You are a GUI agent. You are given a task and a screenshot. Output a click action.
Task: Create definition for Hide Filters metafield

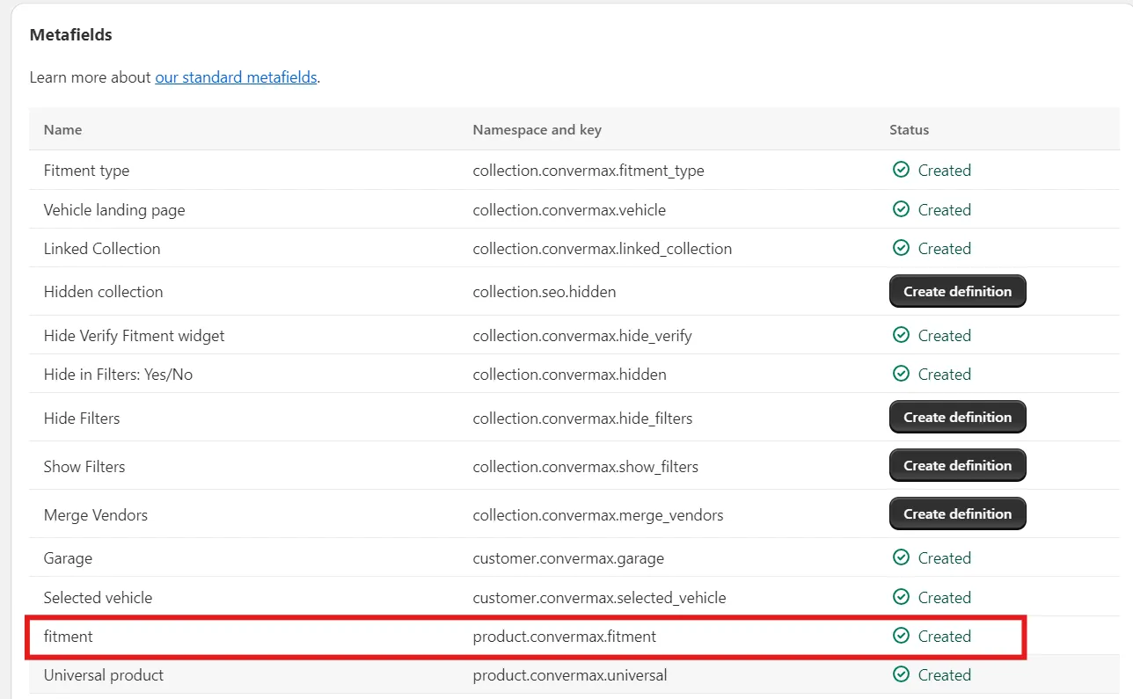[957, 418]
